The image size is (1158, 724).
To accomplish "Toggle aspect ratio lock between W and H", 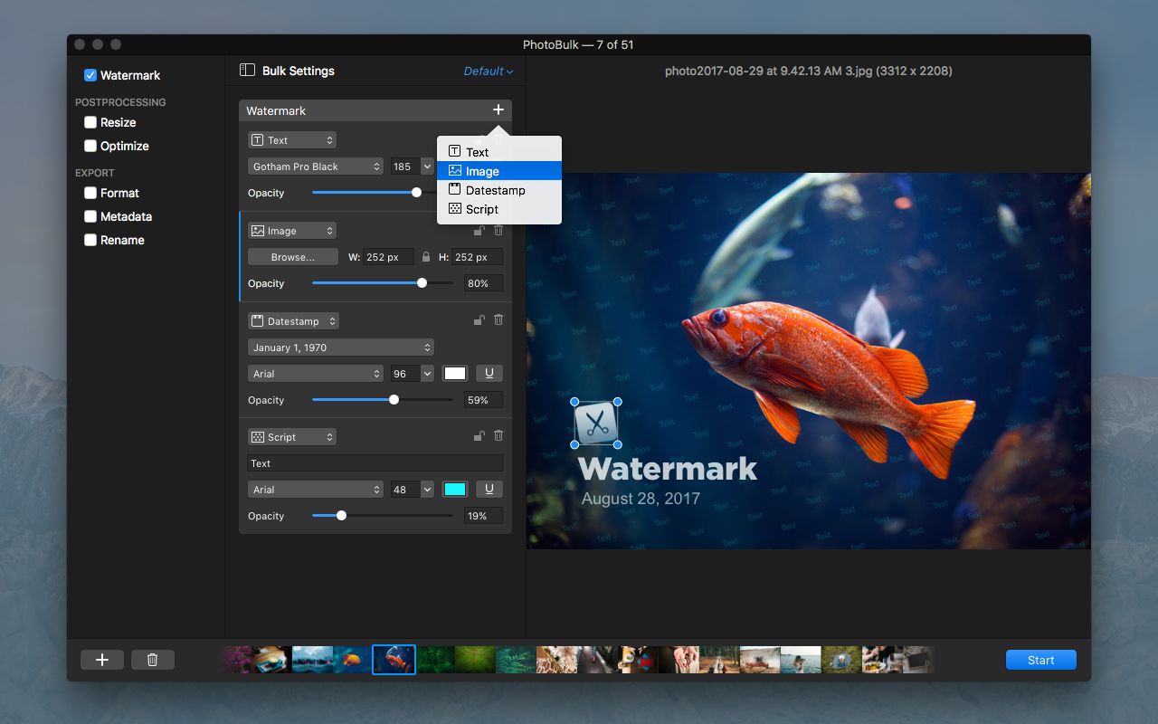I will (x=426, y=257).
